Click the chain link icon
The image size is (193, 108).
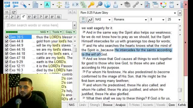135,5
